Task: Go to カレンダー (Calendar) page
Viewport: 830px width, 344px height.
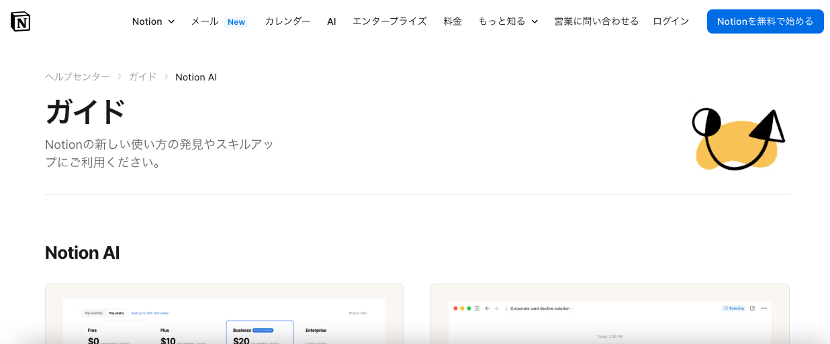Action: (287, 21)
